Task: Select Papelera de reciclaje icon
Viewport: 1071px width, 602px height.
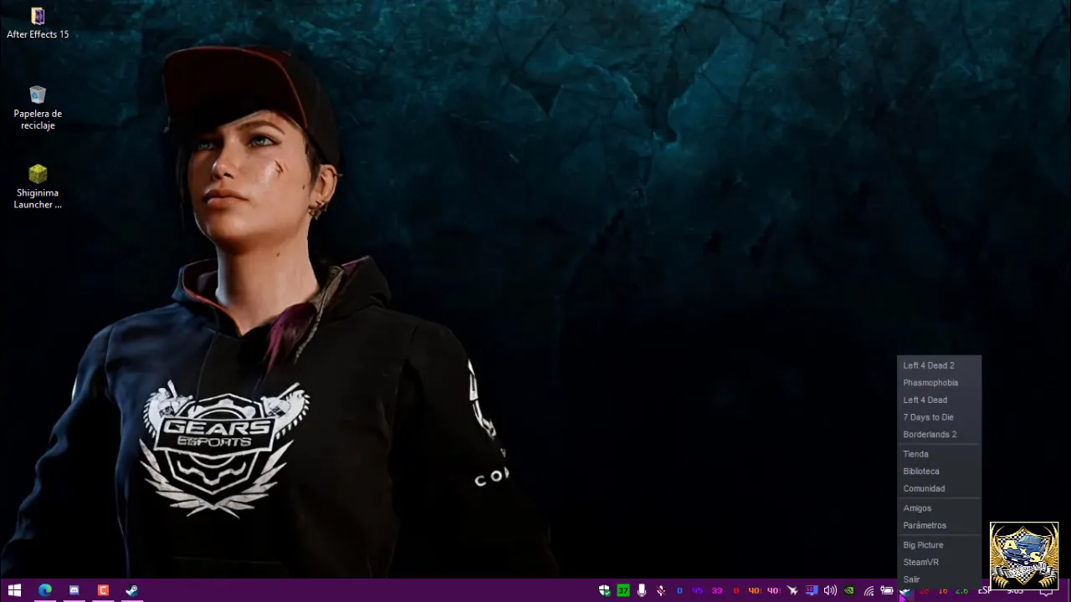Action: coord(38,107)
